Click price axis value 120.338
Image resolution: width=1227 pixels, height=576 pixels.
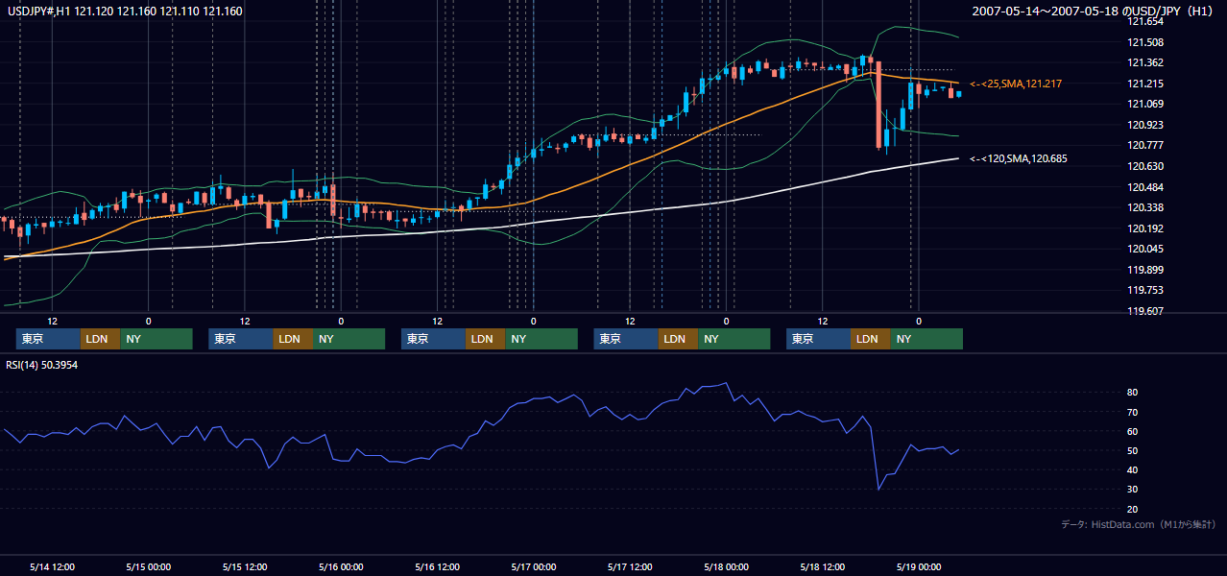[1145, 207]
